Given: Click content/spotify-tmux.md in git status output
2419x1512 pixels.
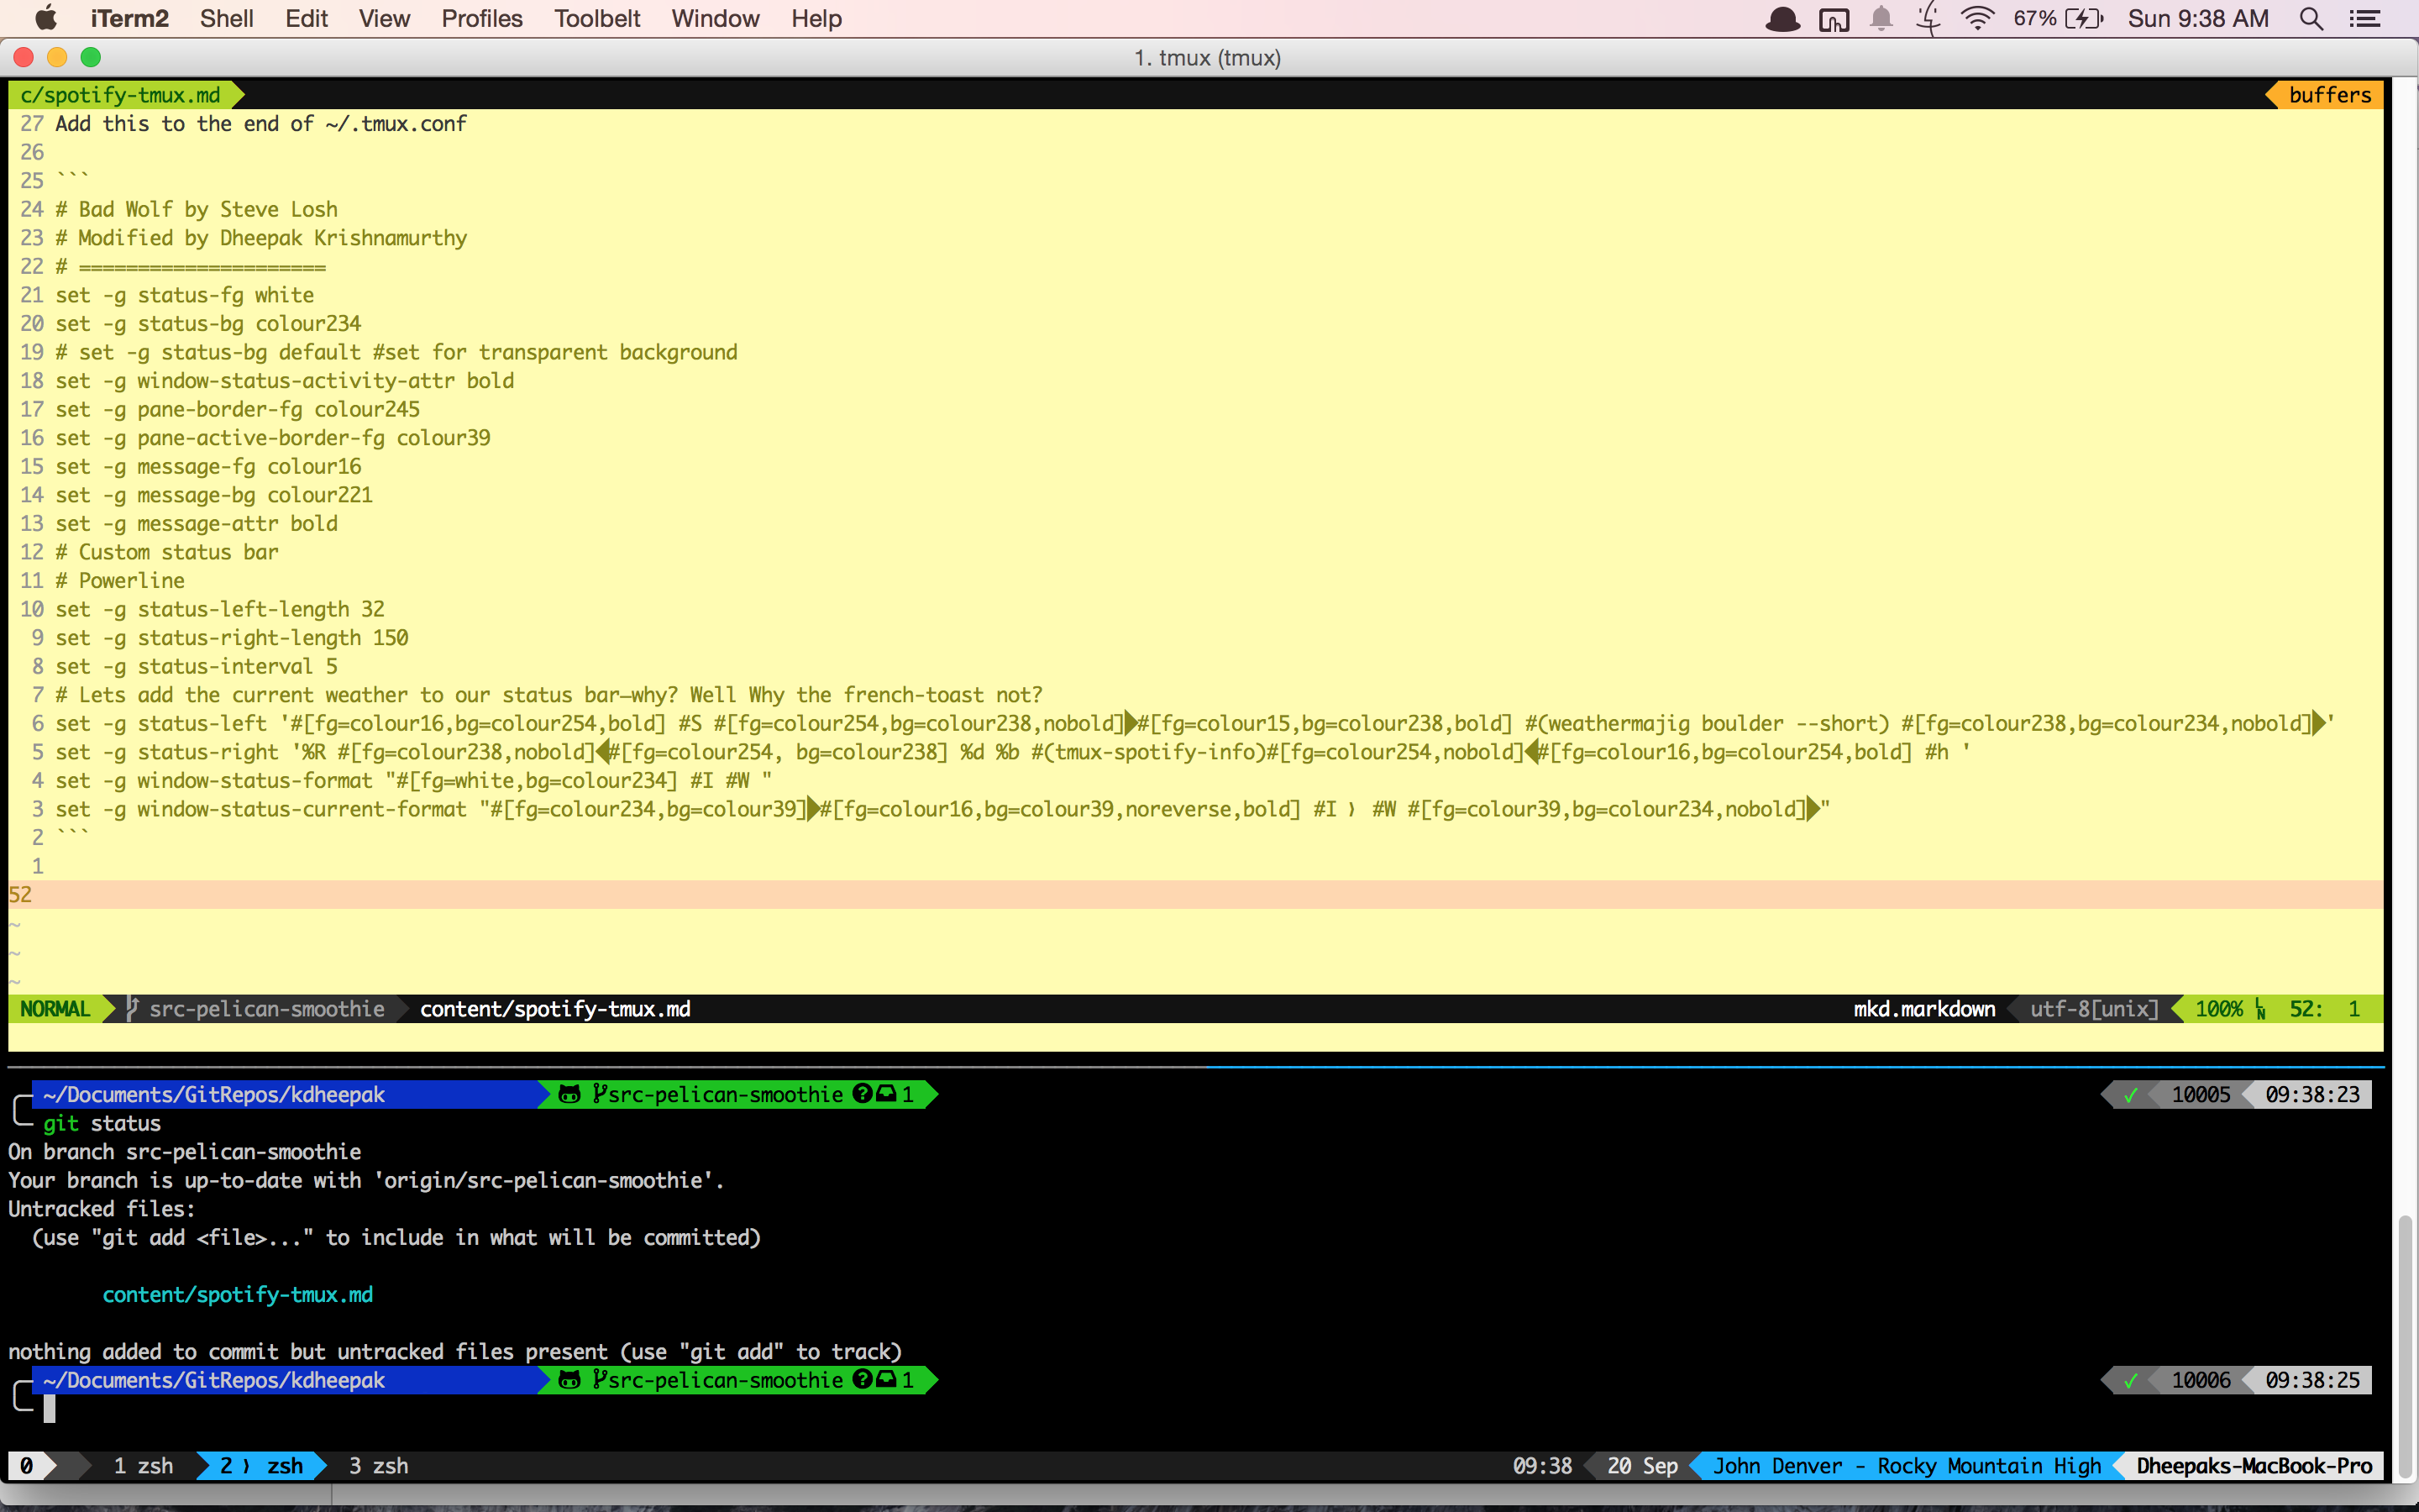Looking at the screenshot, I should click(x=238, y=1295).
